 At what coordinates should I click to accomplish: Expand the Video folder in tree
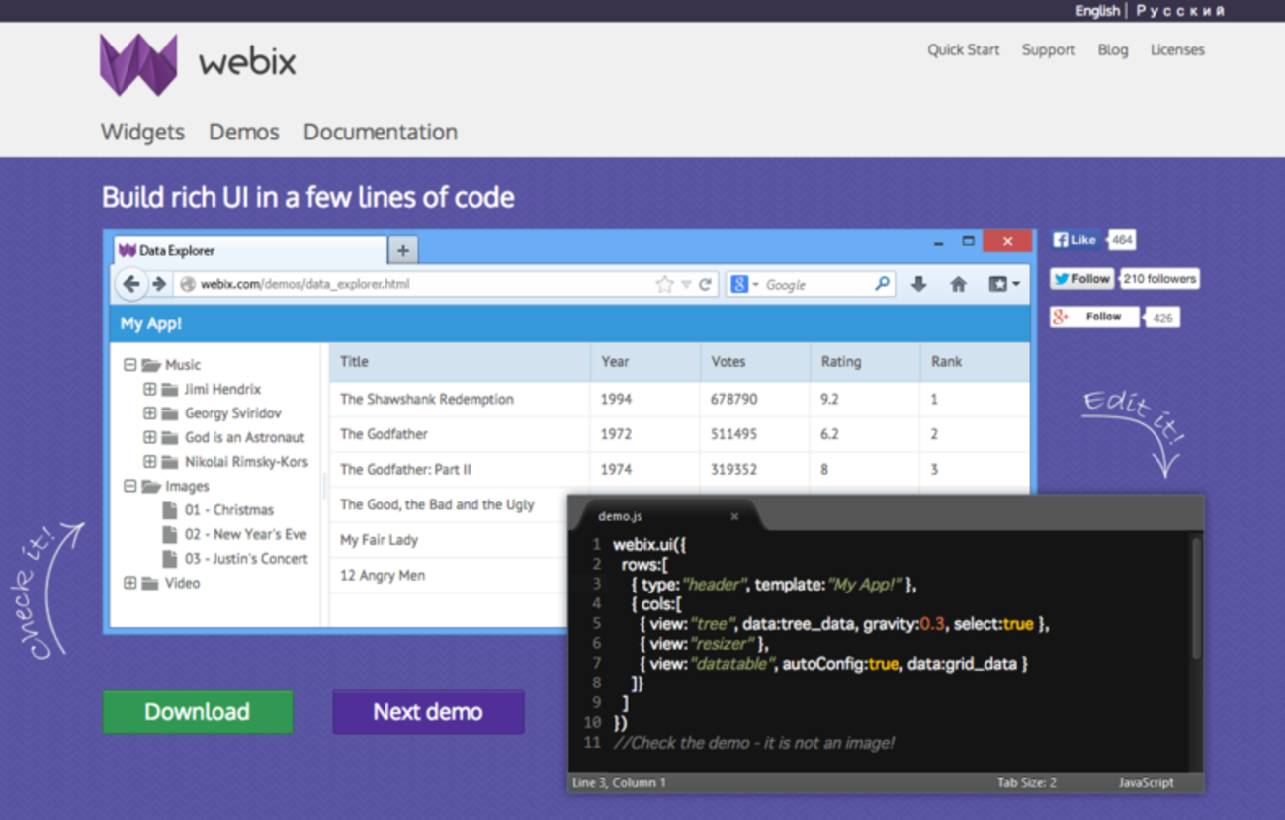pyautogui.click(x=129, y=583)
